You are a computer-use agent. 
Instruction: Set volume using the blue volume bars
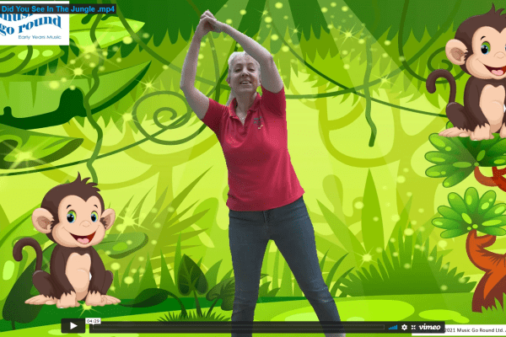393,326
